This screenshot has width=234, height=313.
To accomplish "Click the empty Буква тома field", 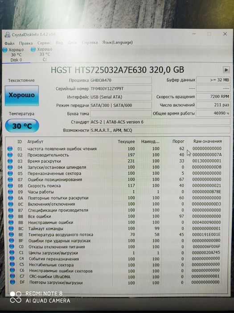I will point(121,114).
